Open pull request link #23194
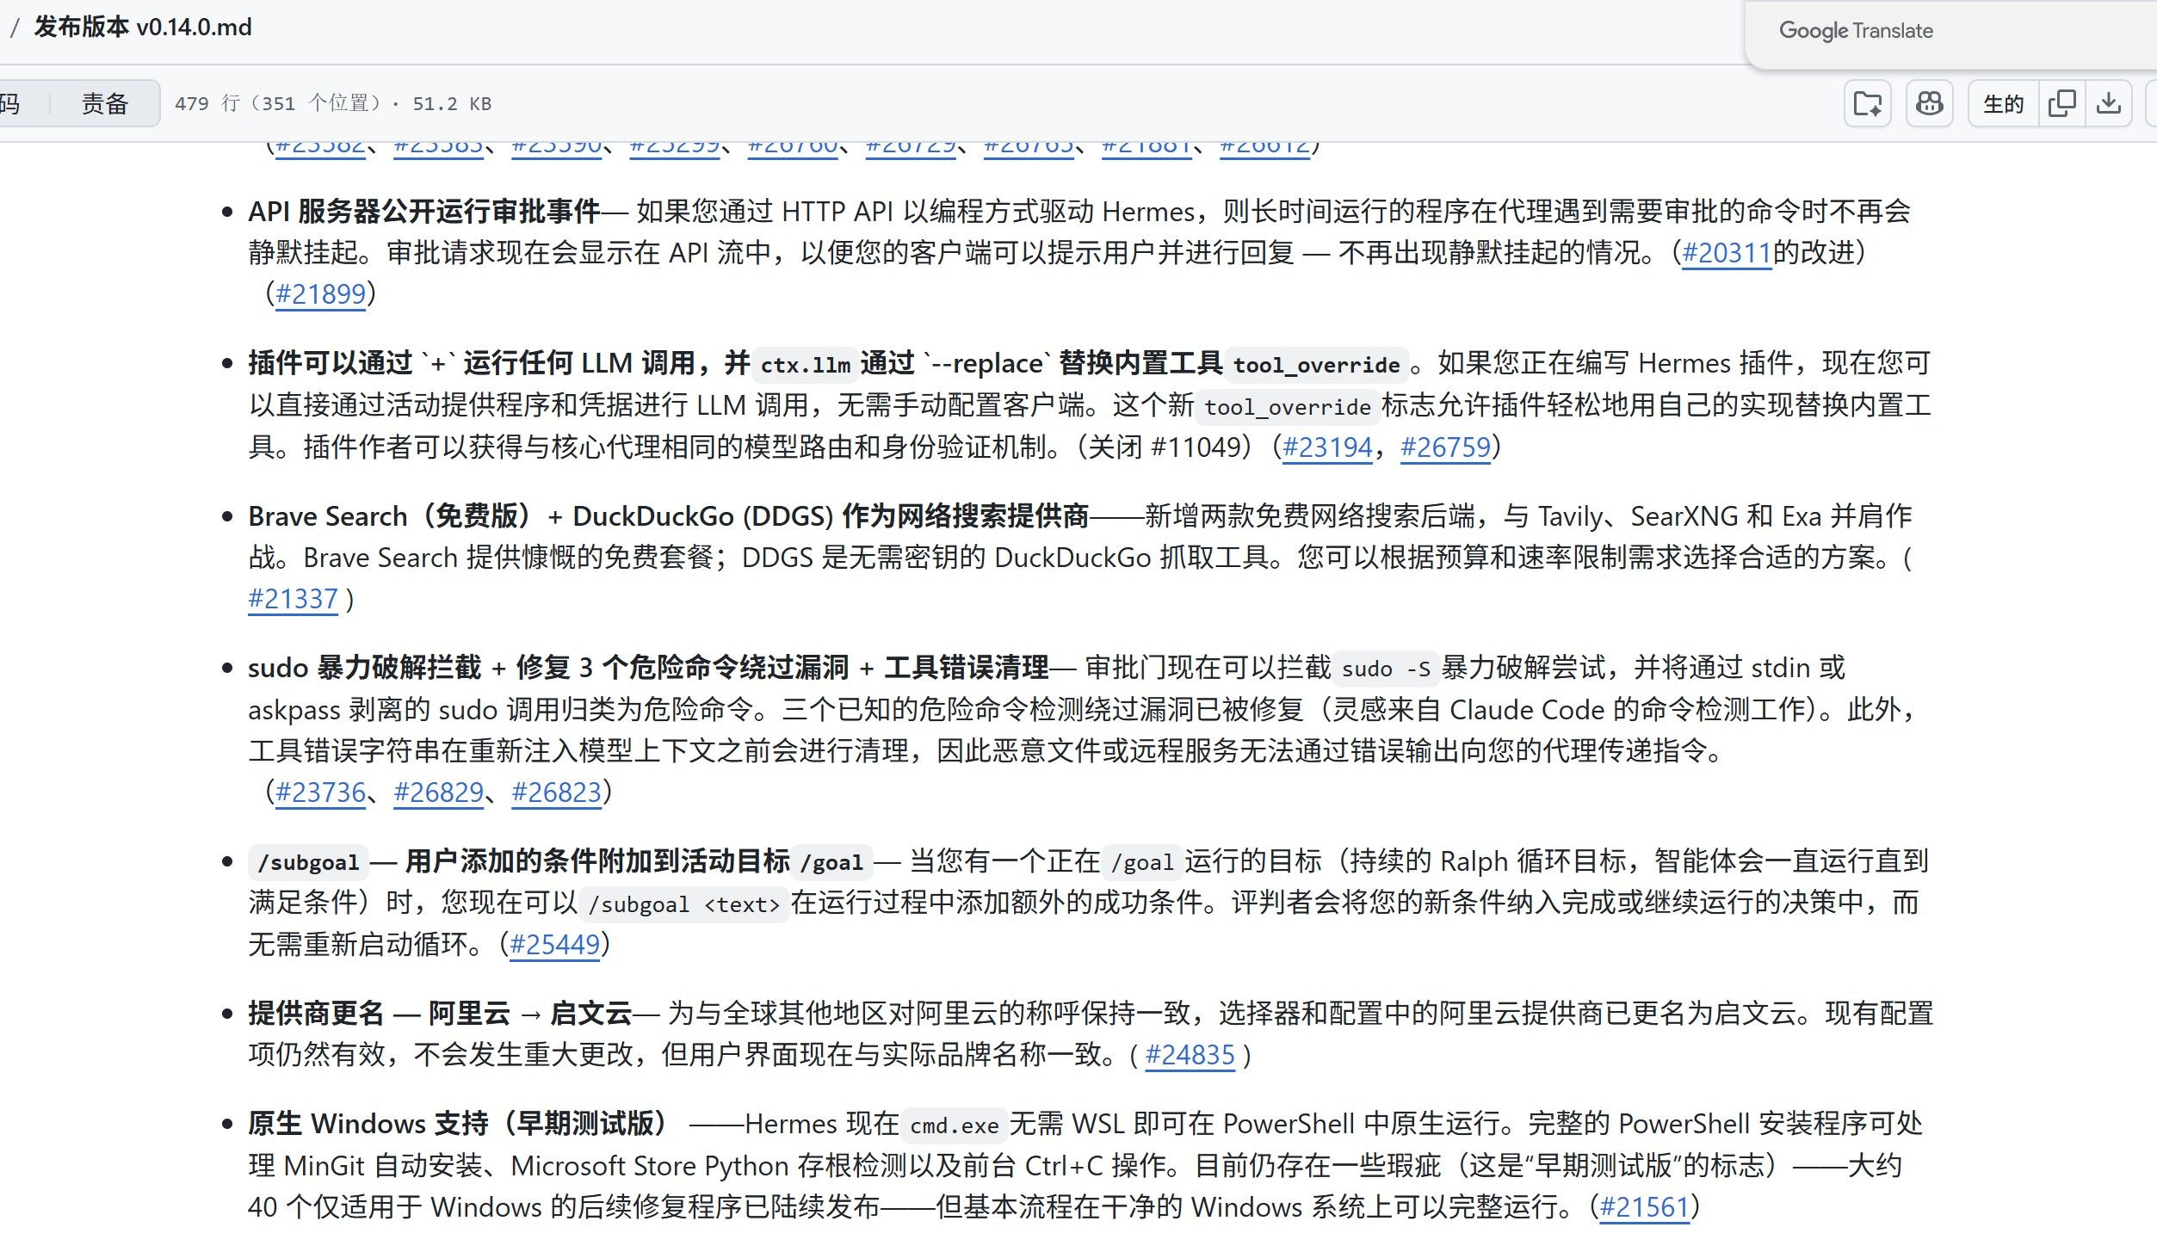 click(x=1327, y=447)
